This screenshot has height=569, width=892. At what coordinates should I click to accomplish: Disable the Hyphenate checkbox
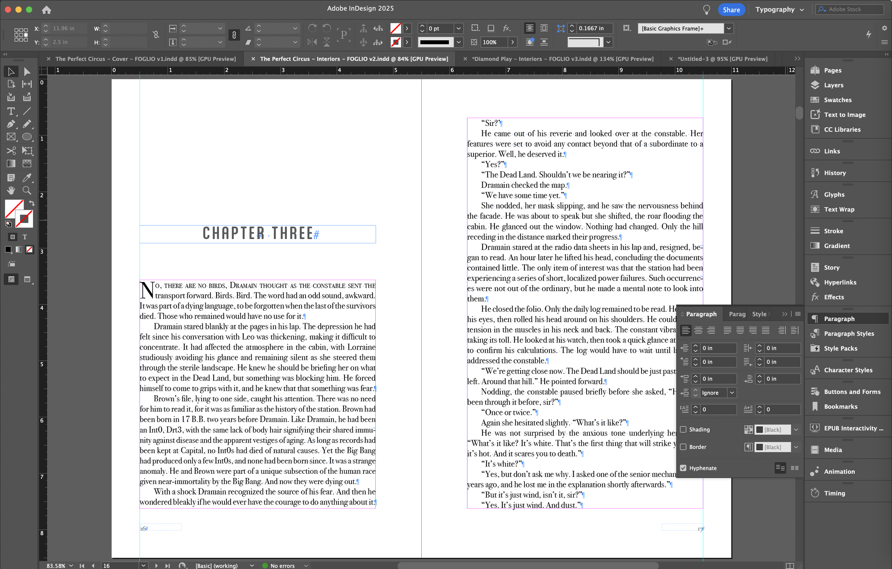(683, 468)
